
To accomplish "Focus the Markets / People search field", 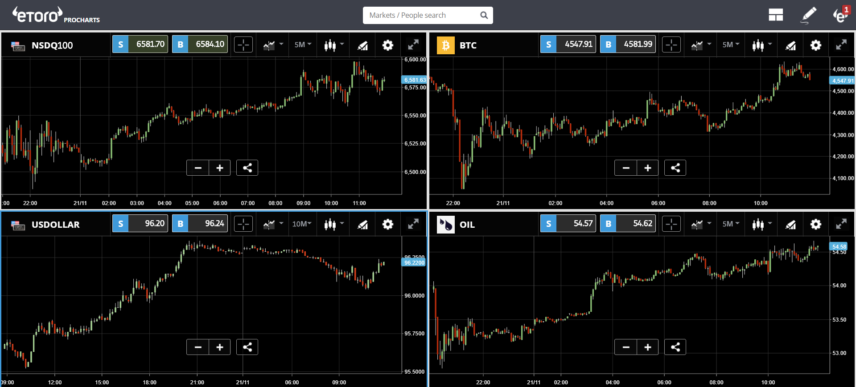I will [428, 15].
